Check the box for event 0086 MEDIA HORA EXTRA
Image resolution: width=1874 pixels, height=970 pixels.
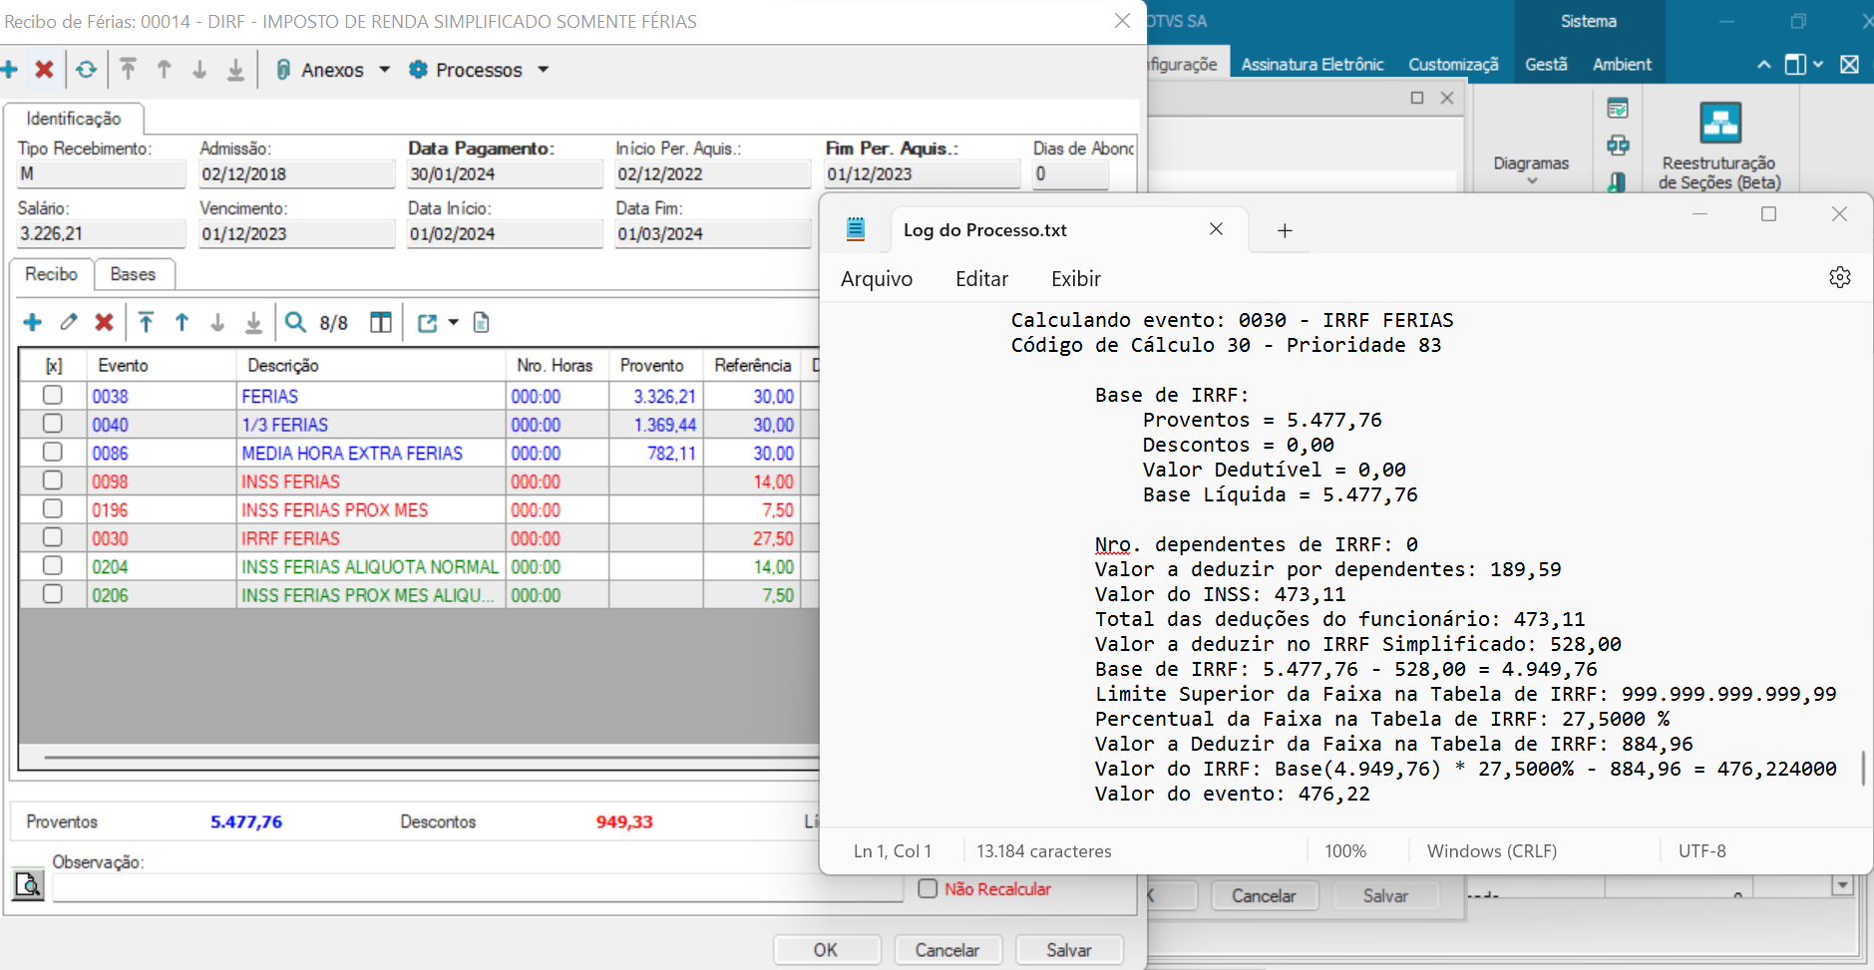(x=53, y=452)
